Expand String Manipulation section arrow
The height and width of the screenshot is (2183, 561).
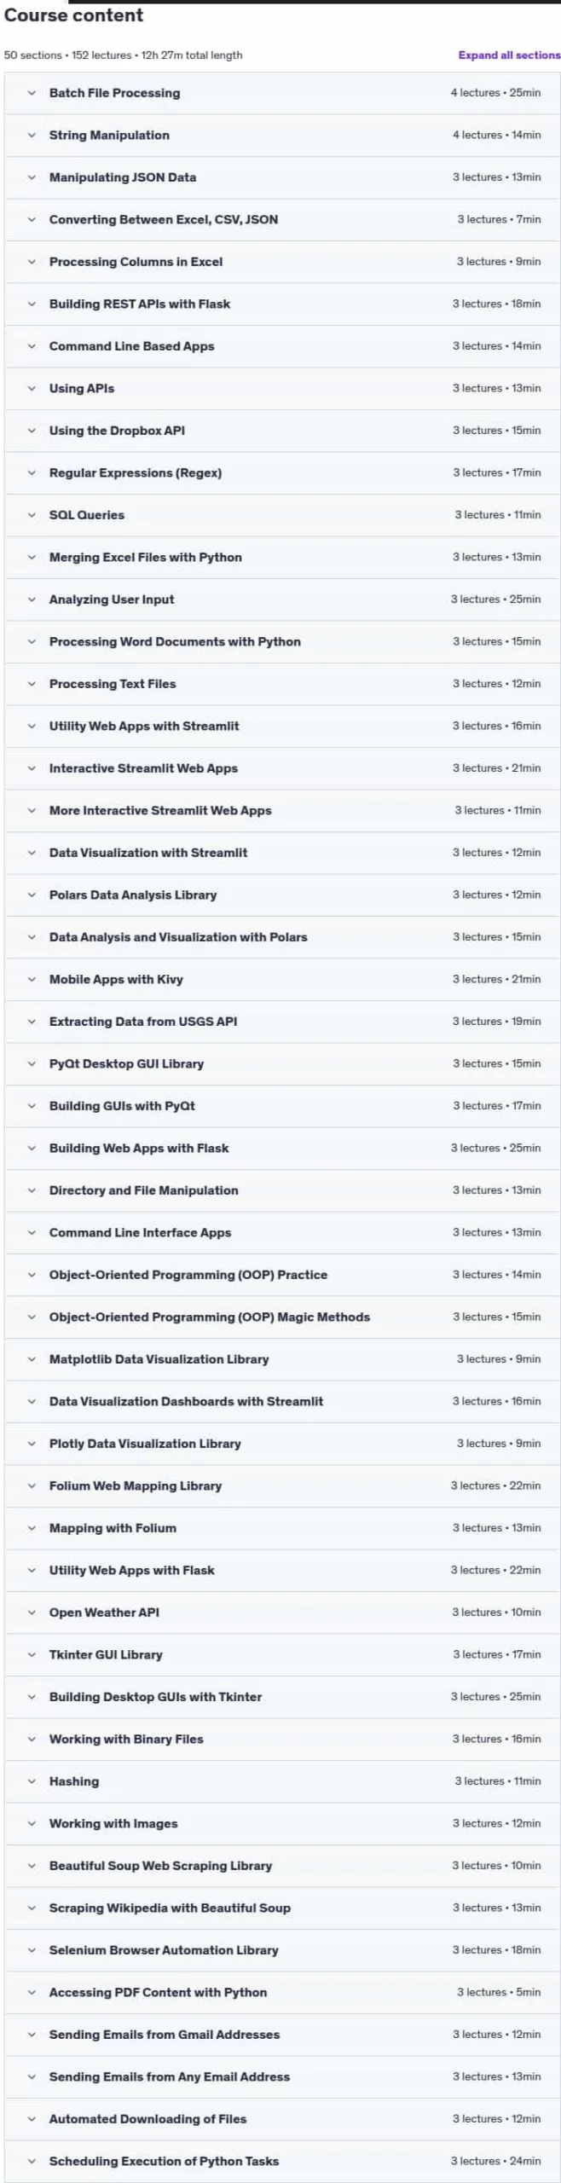32,135
